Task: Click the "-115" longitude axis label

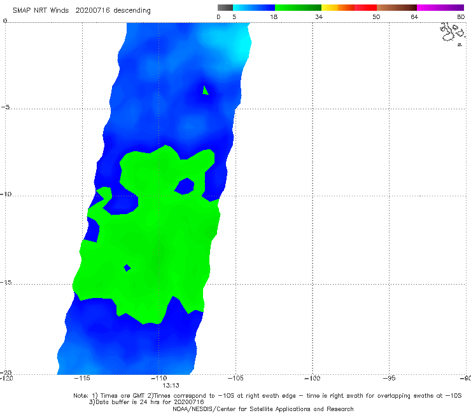Action: 82,378
